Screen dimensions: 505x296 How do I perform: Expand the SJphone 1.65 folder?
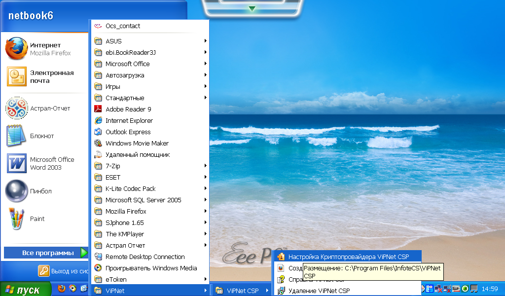(150, 222)
